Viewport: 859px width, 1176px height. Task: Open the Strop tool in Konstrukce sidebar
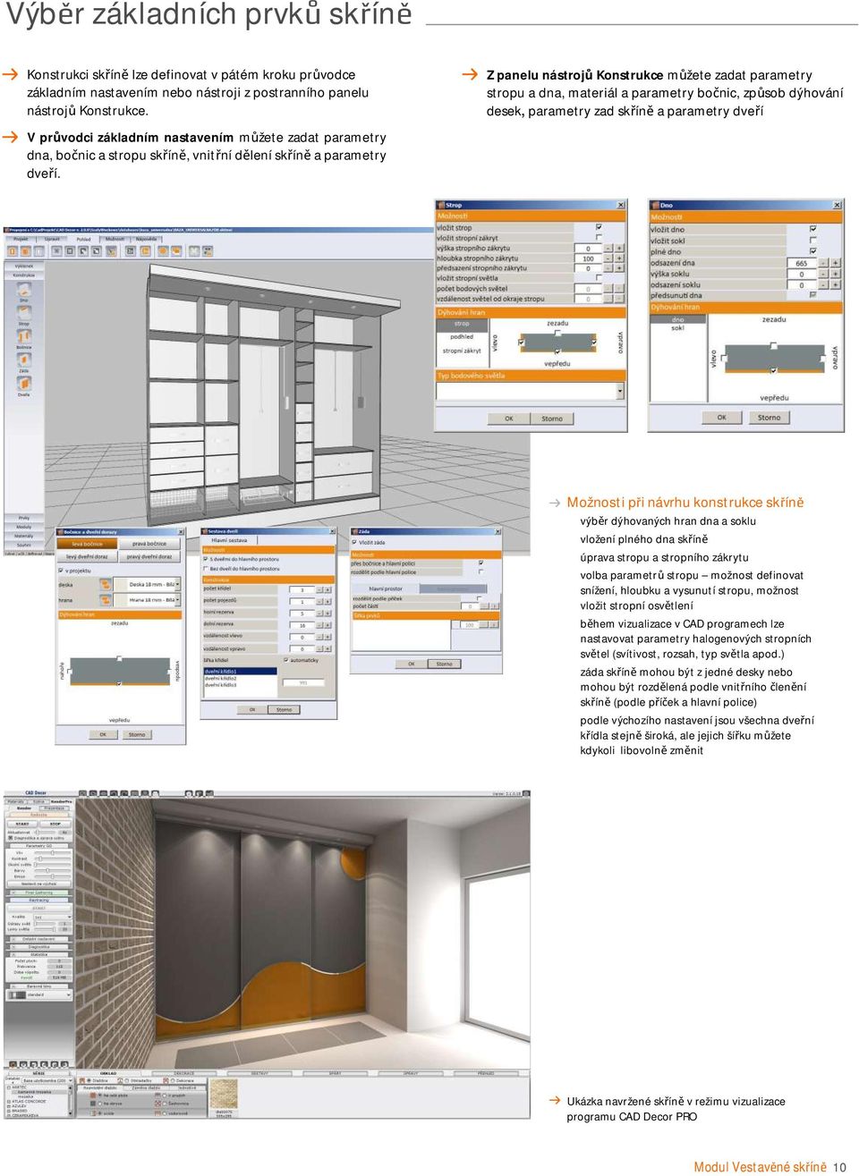pos(23,315)
